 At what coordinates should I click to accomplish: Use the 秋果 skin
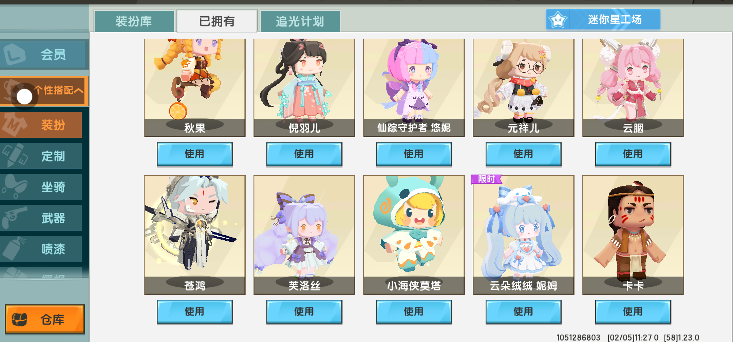click(x=194, y=154)
